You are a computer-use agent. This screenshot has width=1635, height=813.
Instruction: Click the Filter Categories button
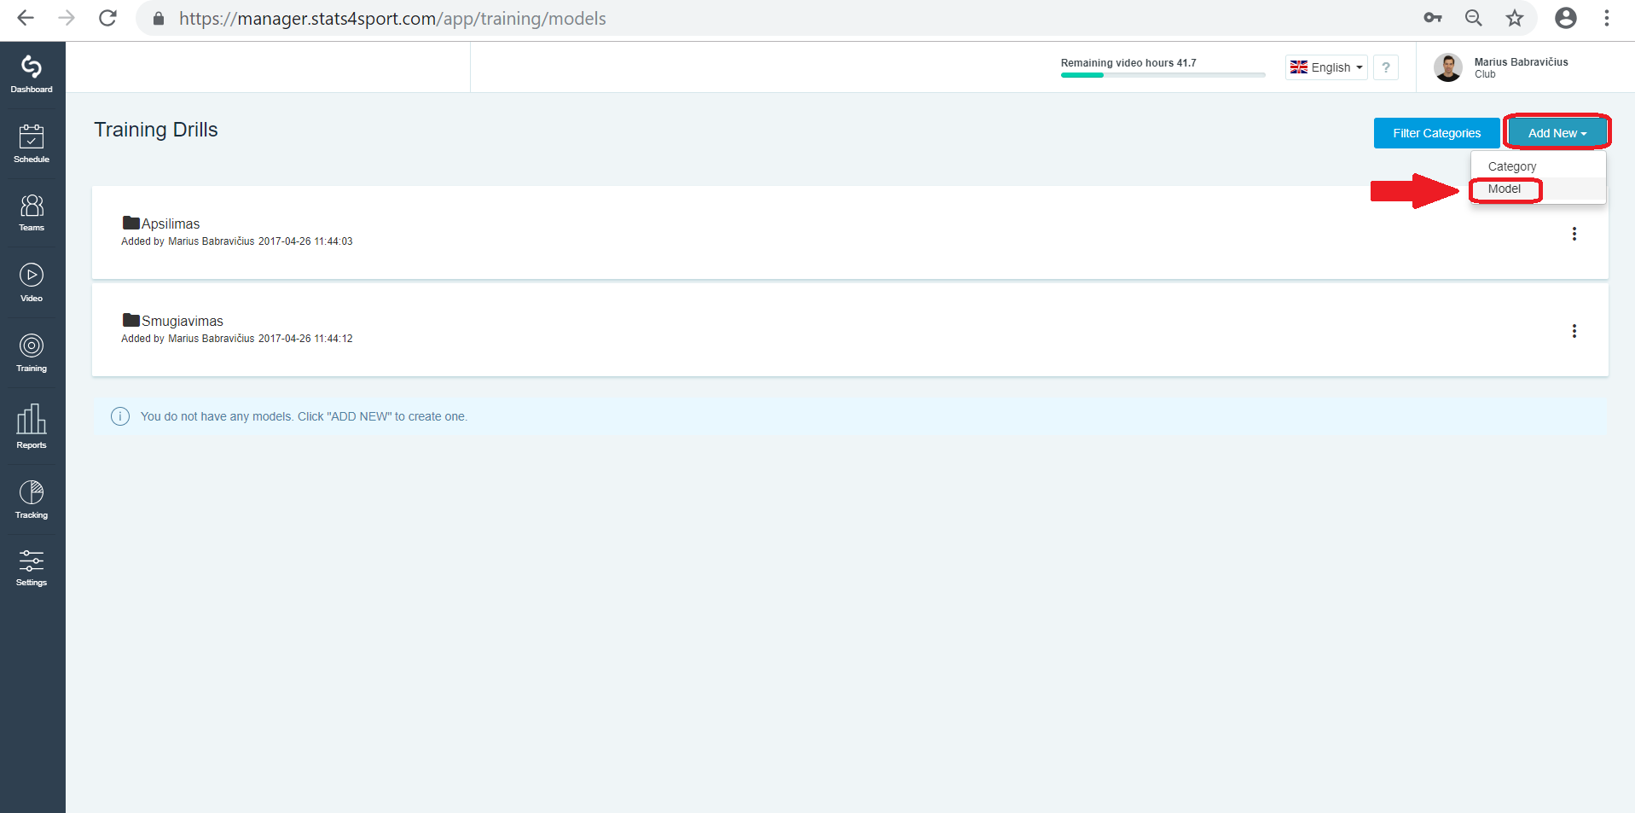[1436, 133]
